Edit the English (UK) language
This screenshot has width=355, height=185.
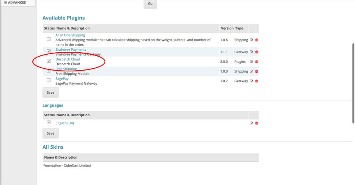251,123
